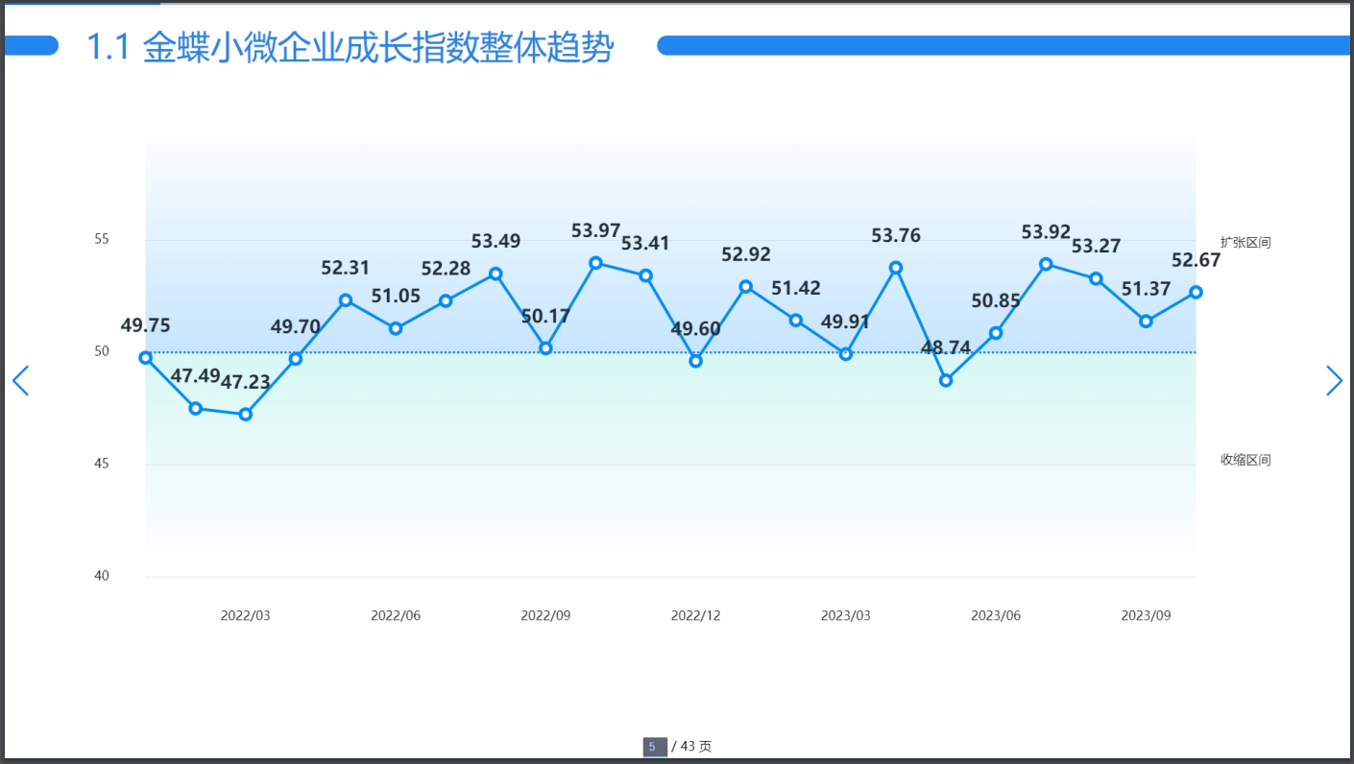1354x764 pixels.
Task: Click the 53.49 data point marker
Action: [496, 274]
